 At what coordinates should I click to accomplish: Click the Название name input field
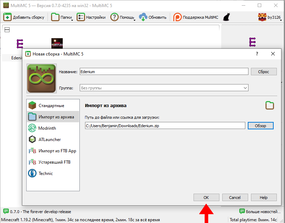click(x=164, y=71)
